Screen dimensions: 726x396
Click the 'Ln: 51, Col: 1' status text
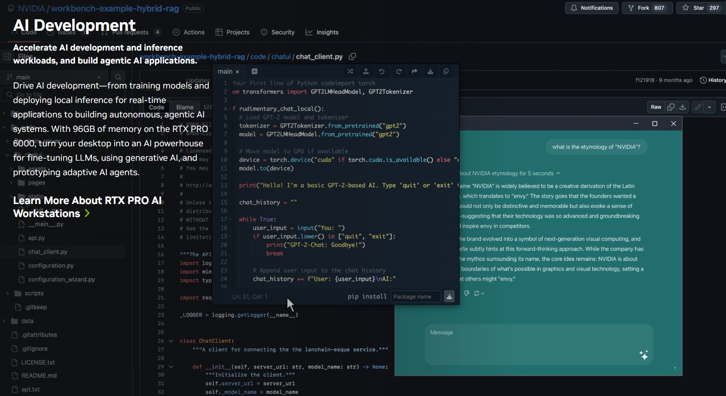pos(250,296)
